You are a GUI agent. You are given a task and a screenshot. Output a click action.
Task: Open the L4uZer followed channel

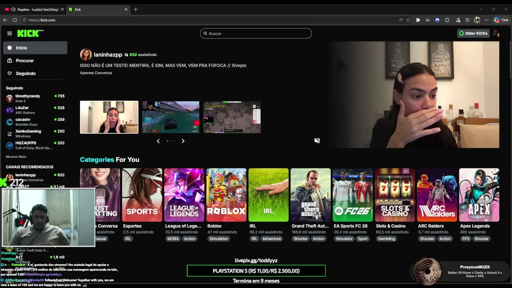[35, 110]
